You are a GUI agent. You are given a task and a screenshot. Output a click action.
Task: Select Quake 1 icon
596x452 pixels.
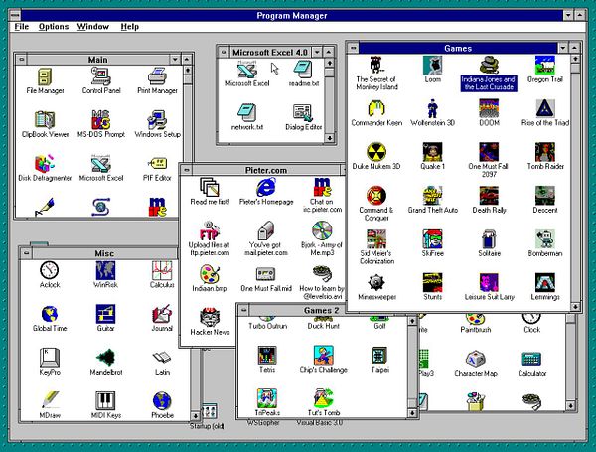click(x=432, y=156)
